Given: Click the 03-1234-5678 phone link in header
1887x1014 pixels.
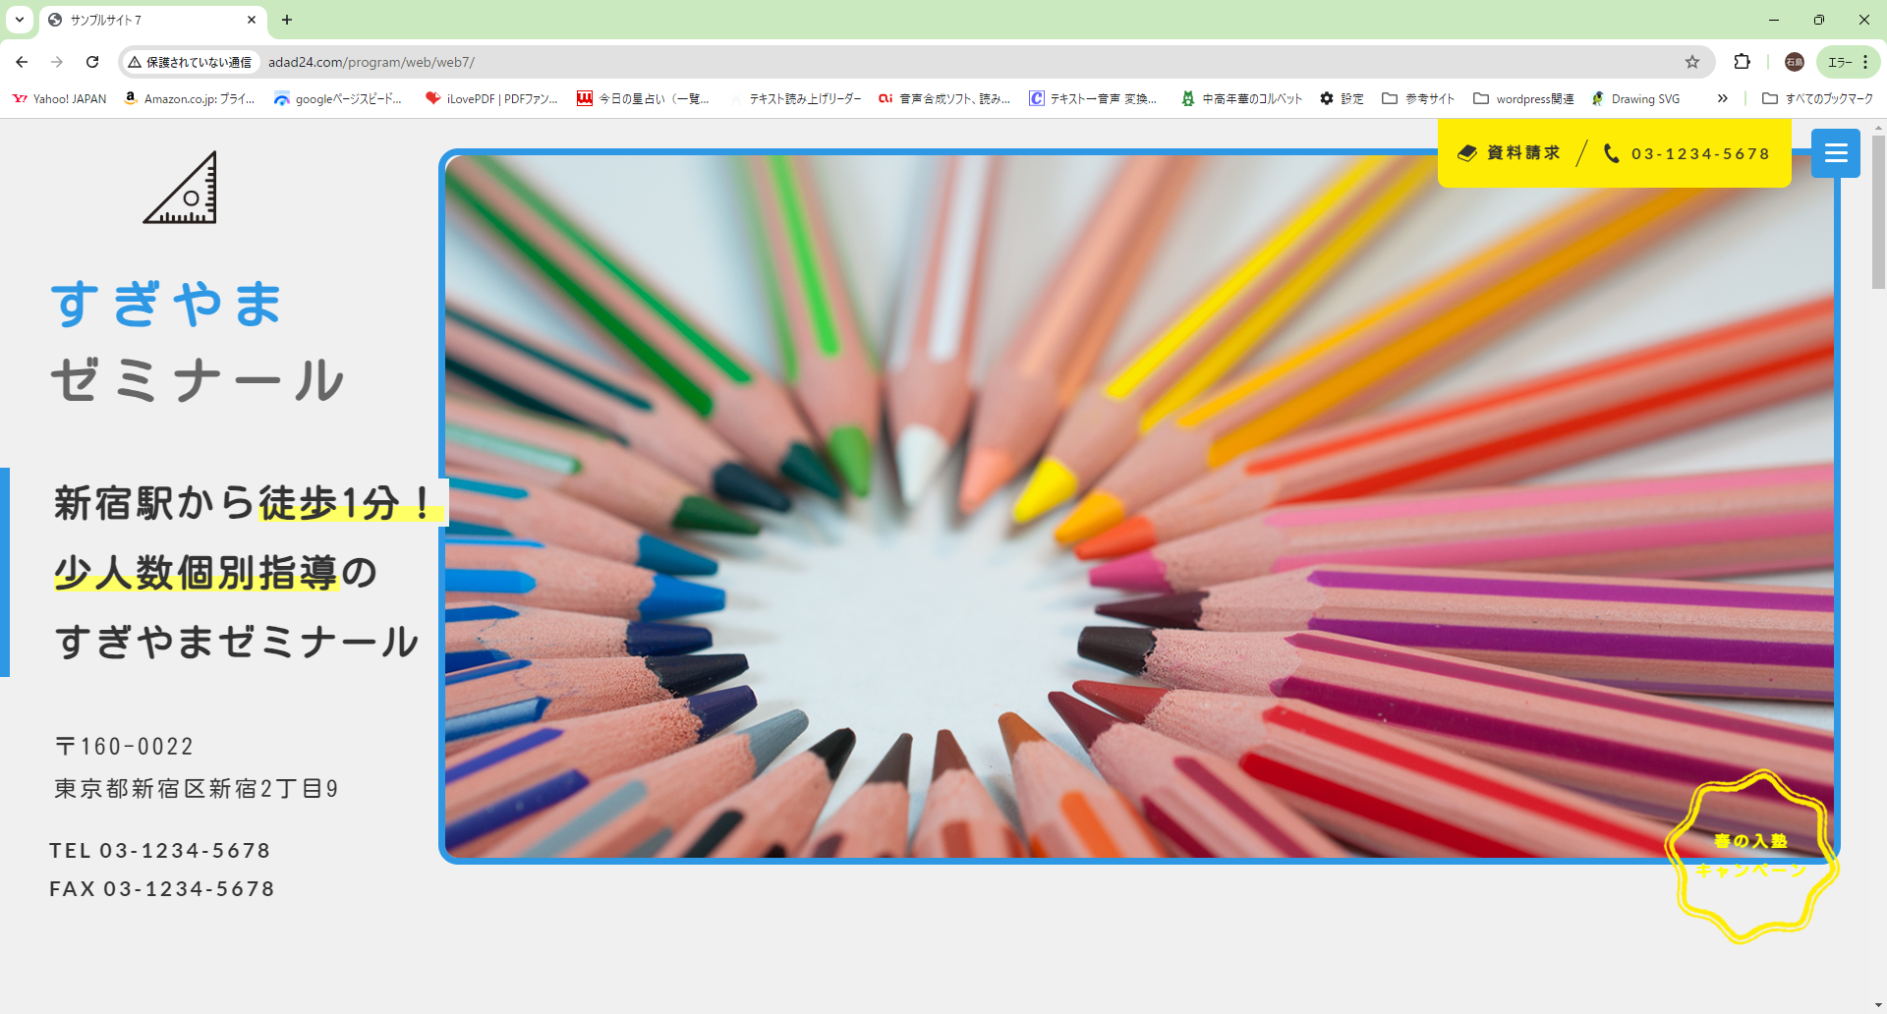Looking at the screenshot, I should coord(1687,153).
